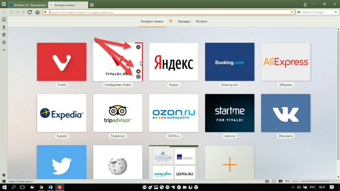Open the Downloads panel in sidebar

coord(4,27)
